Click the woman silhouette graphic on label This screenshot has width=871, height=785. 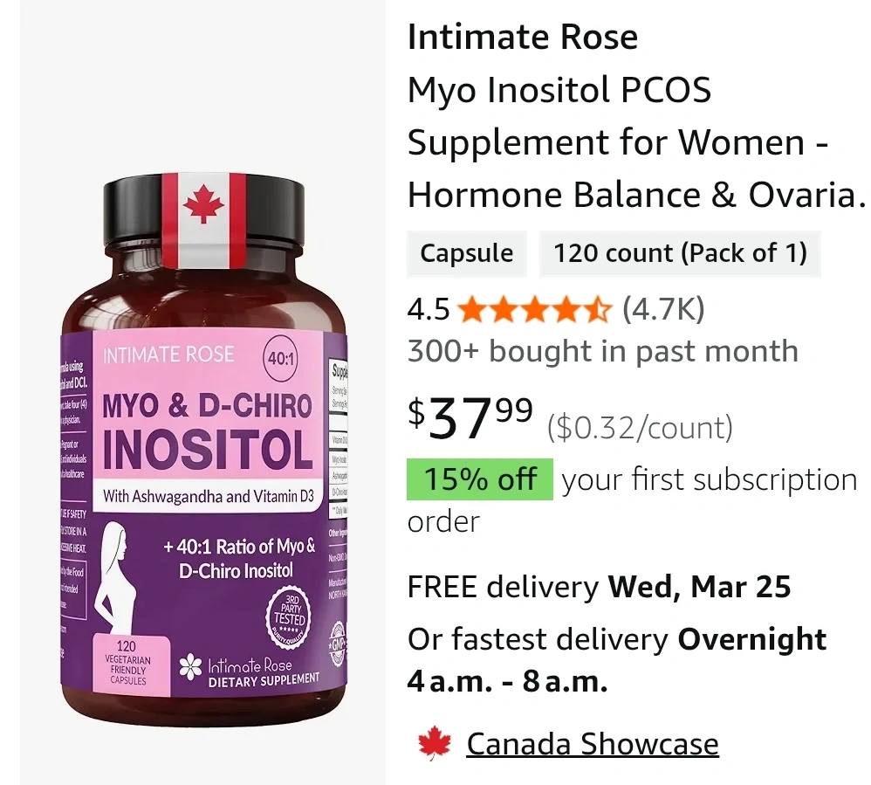111,576
